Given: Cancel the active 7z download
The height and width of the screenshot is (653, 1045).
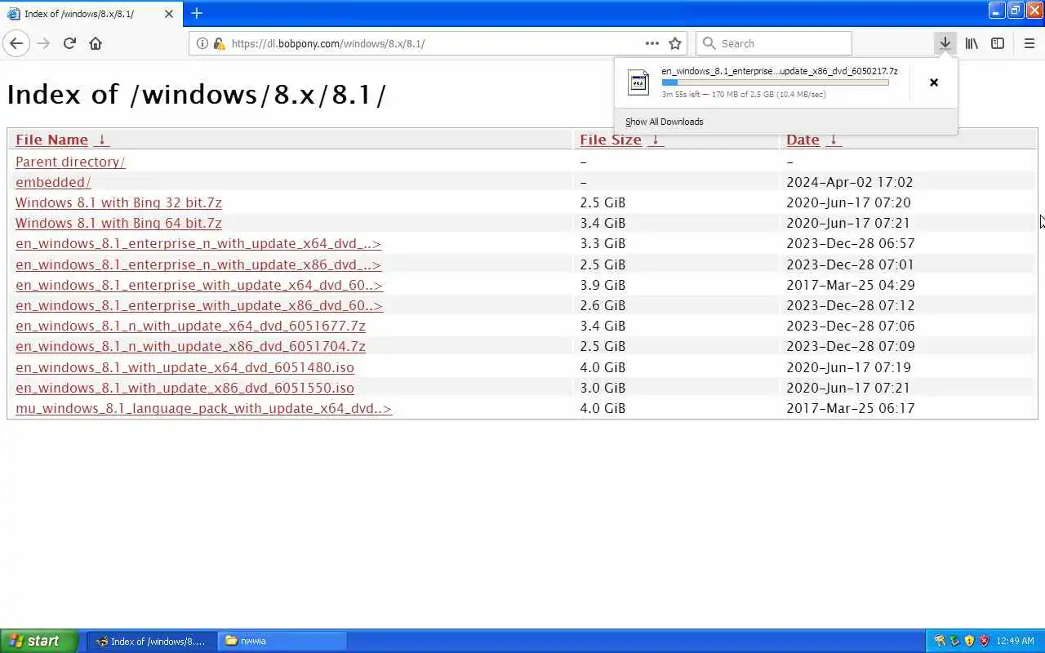Looking at the screenshot, I should tap(934, 82).
